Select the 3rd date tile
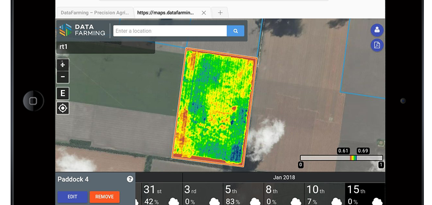 coord(203,194)
